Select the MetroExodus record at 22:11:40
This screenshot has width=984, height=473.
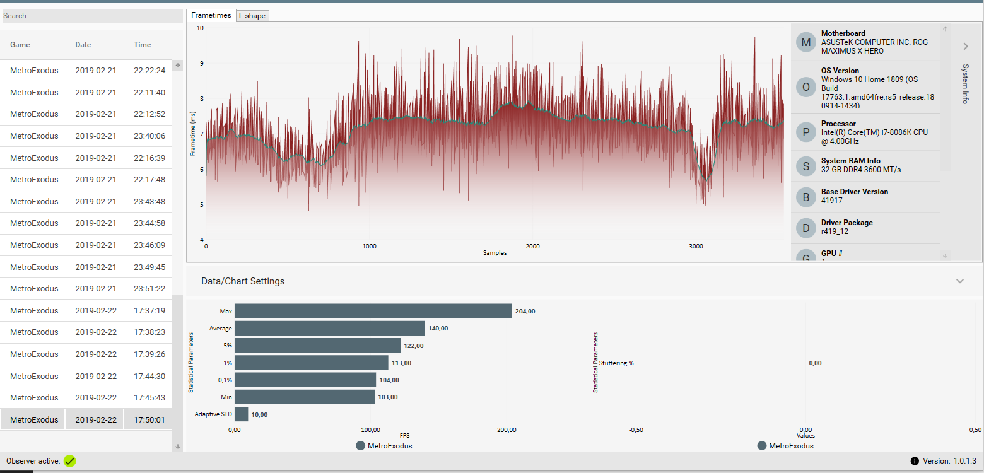pyautogui.click(x=86, y=93)
